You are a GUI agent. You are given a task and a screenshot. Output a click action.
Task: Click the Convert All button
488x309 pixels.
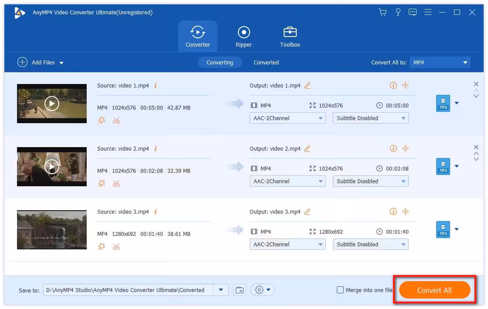[434, 290]
